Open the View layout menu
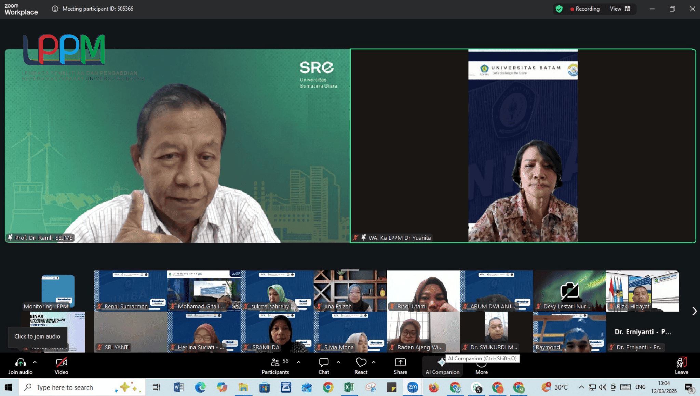Screen dimensions: 700x396 pyautogui.click(x=620, y=9)
